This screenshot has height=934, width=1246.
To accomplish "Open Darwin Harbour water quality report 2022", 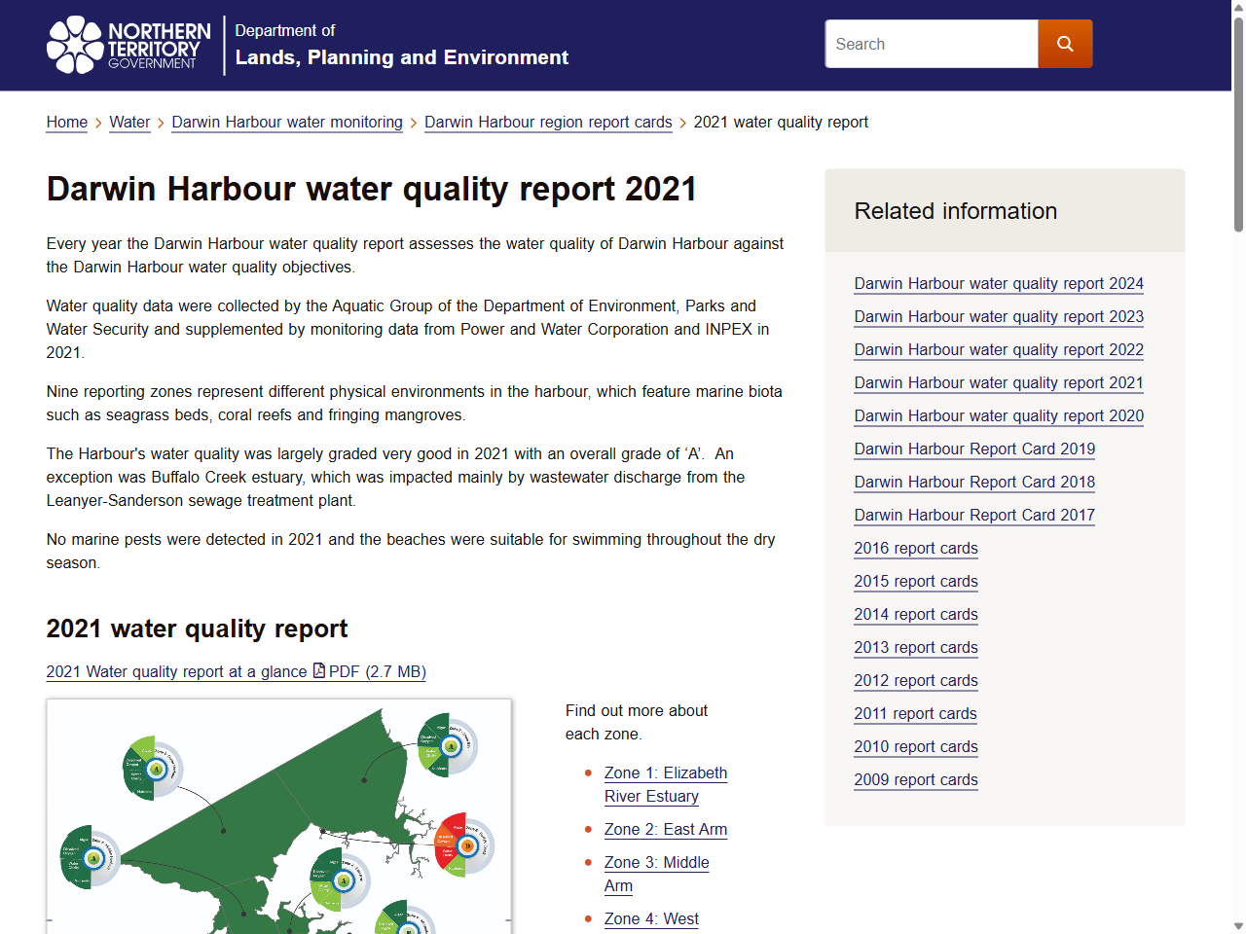I will (998, 350).
